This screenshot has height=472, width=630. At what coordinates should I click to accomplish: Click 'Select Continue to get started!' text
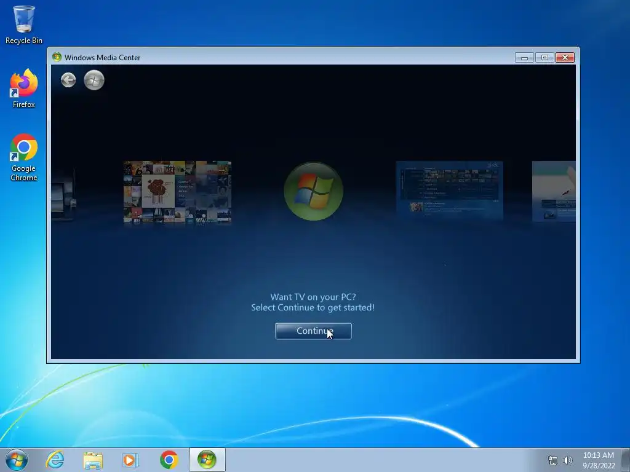[x=313, y=307]
